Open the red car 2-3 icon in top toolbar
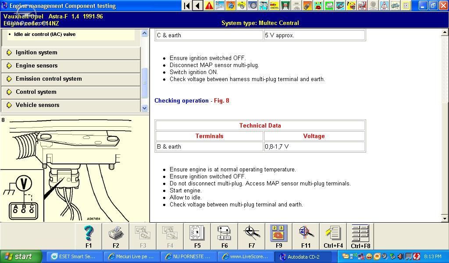 click(318, 5)
